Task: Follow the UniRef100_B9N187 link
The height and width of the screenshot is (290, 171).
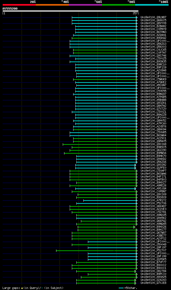Action: 153,94
